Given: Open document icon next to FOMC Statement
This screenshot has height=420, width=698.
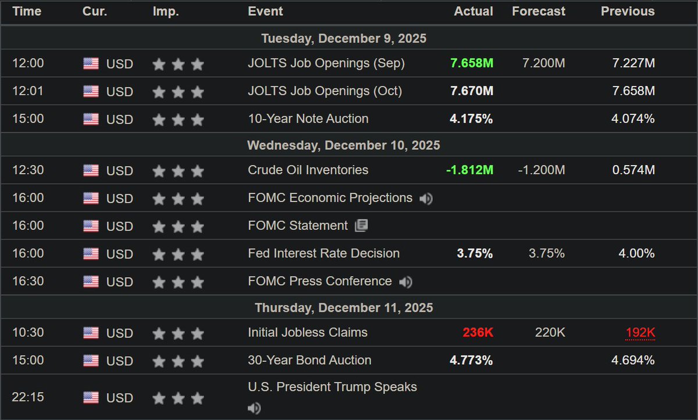Looking at the screenshot, I should coord(361,226).
